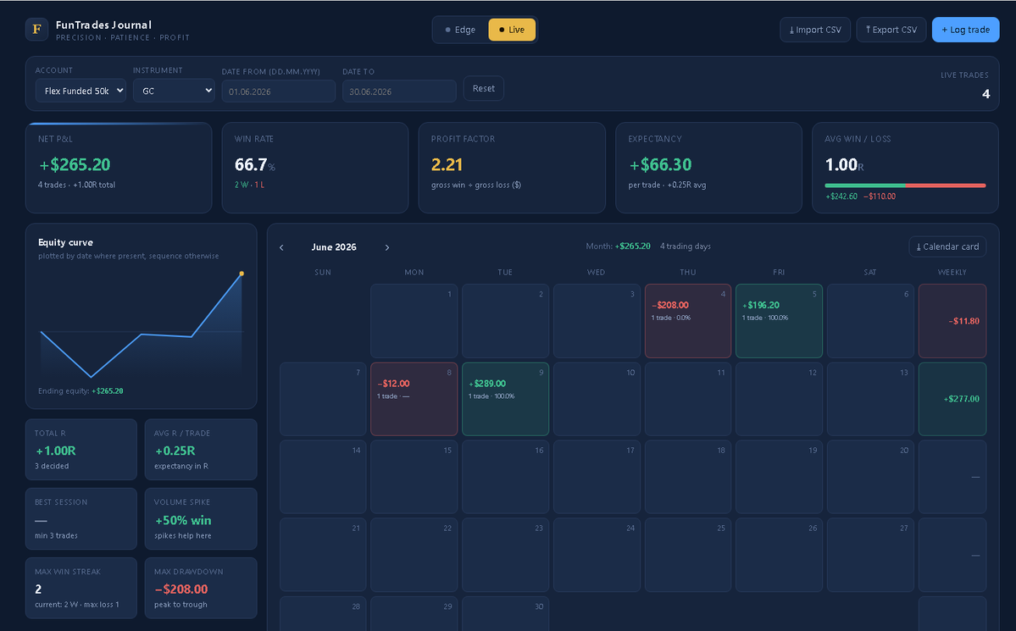Switch to Edge mode toggle
Screen dimensions: 1016x631
[461, 30]
